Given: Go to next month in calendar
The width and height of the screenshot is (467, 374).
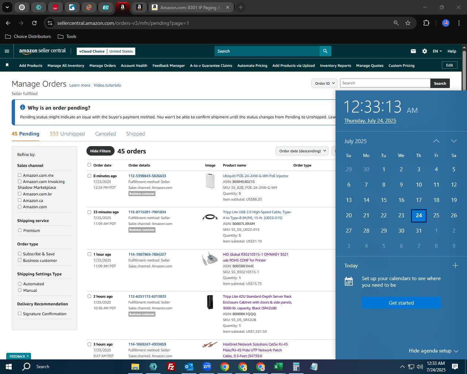Looking at the screenshot, I should pyautogui.click(x=454, y=141).
